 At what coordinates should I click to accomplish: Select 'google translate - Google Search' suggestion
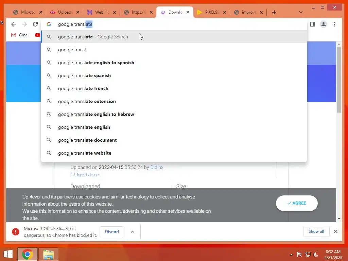tap(174, 37)
